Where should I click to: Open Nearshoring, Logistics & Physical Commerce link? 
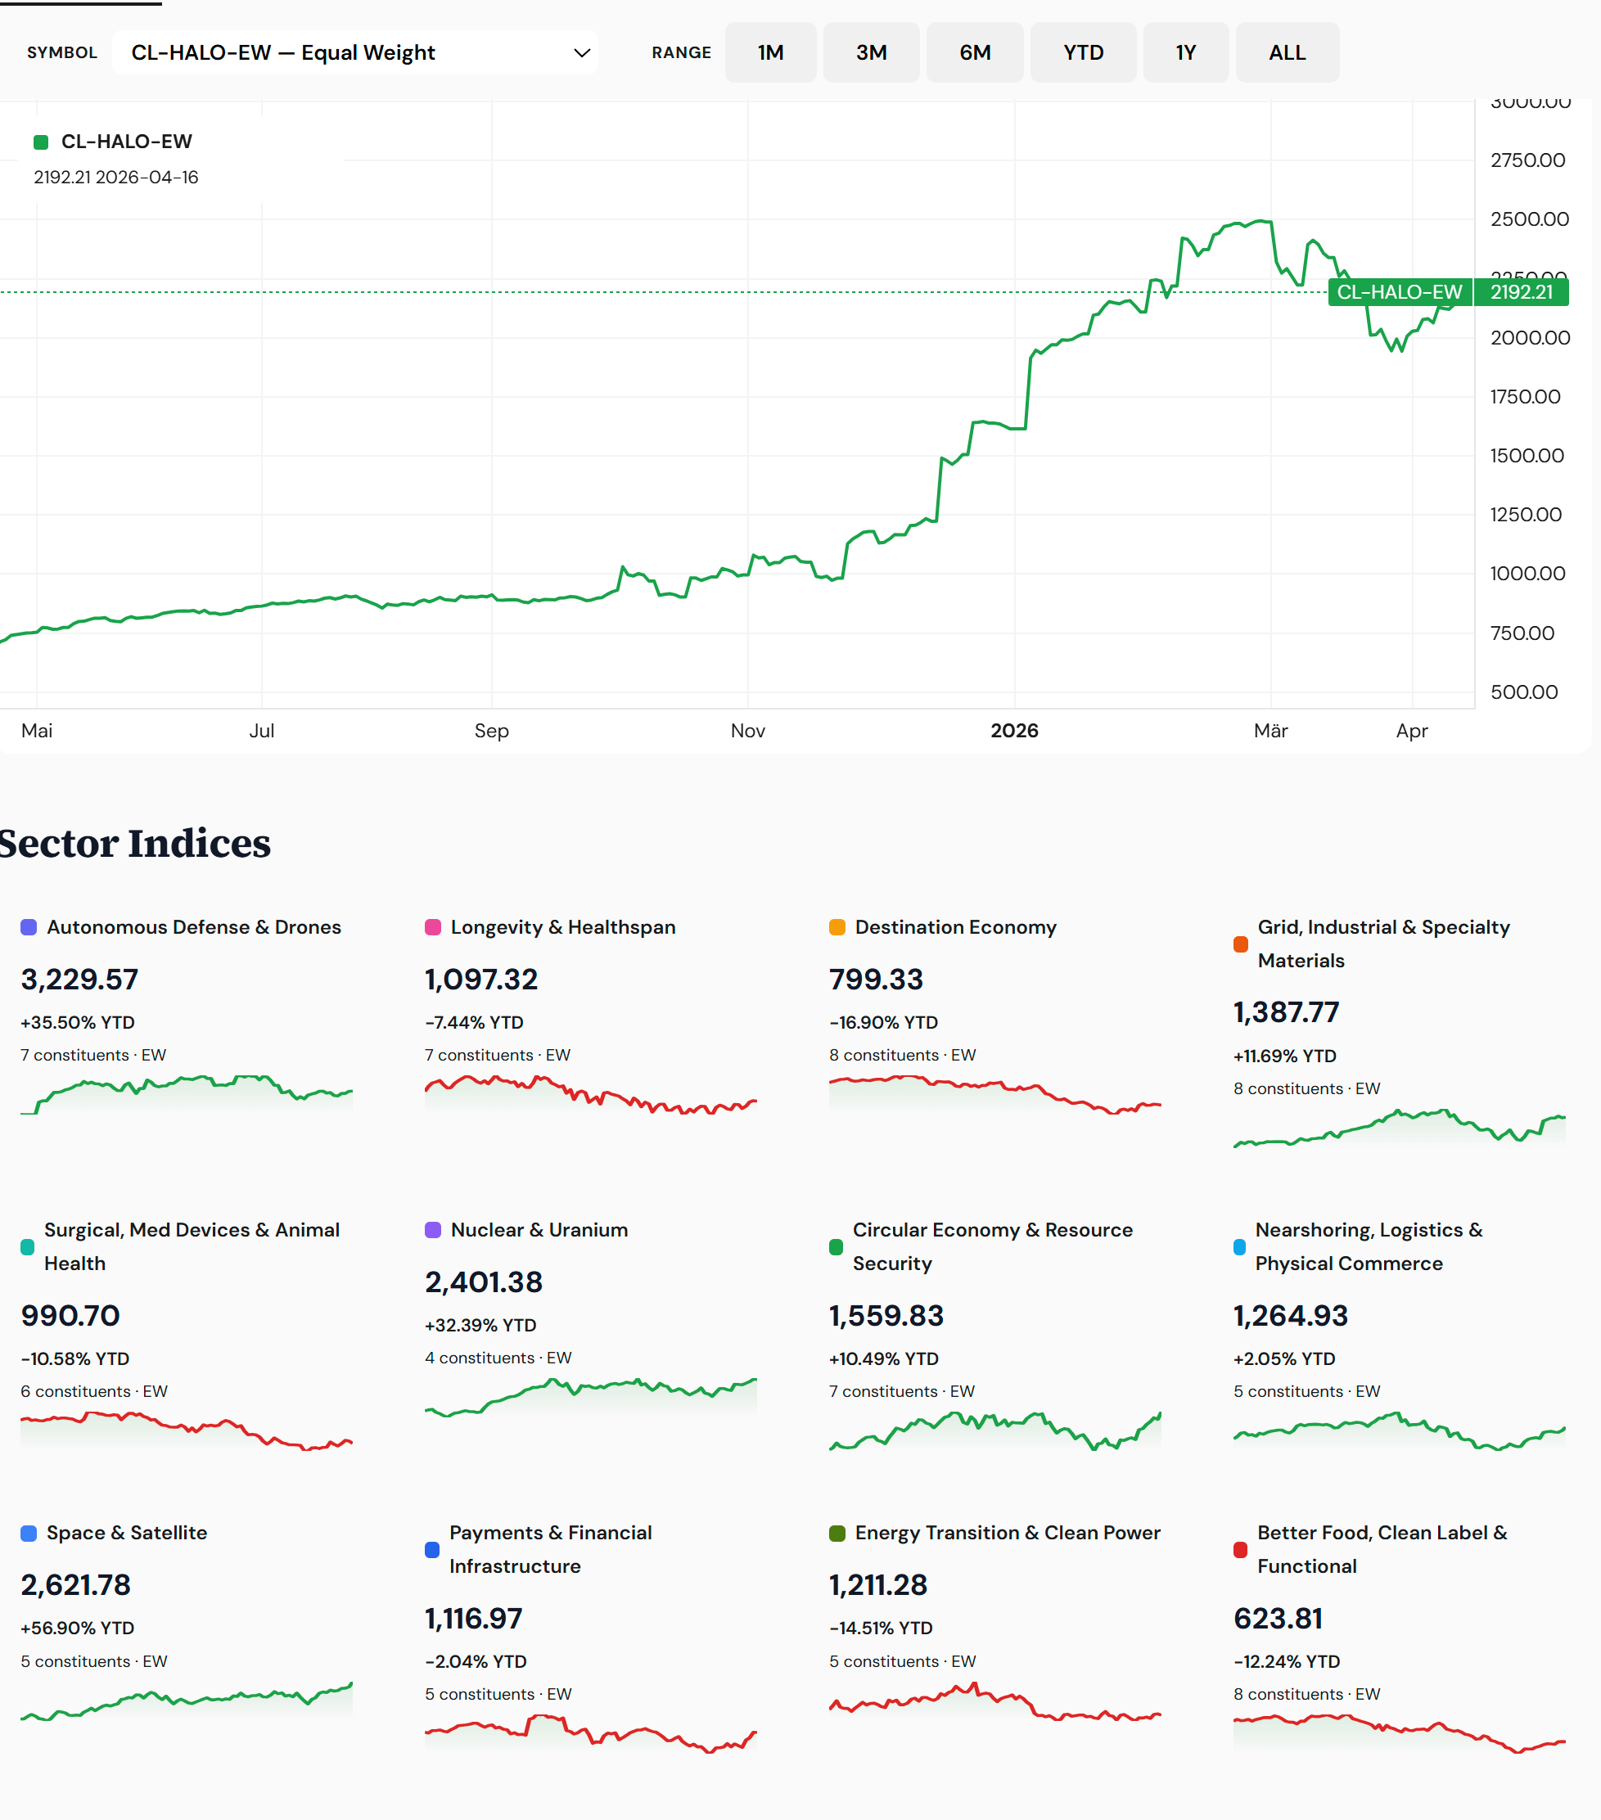1369,1246
